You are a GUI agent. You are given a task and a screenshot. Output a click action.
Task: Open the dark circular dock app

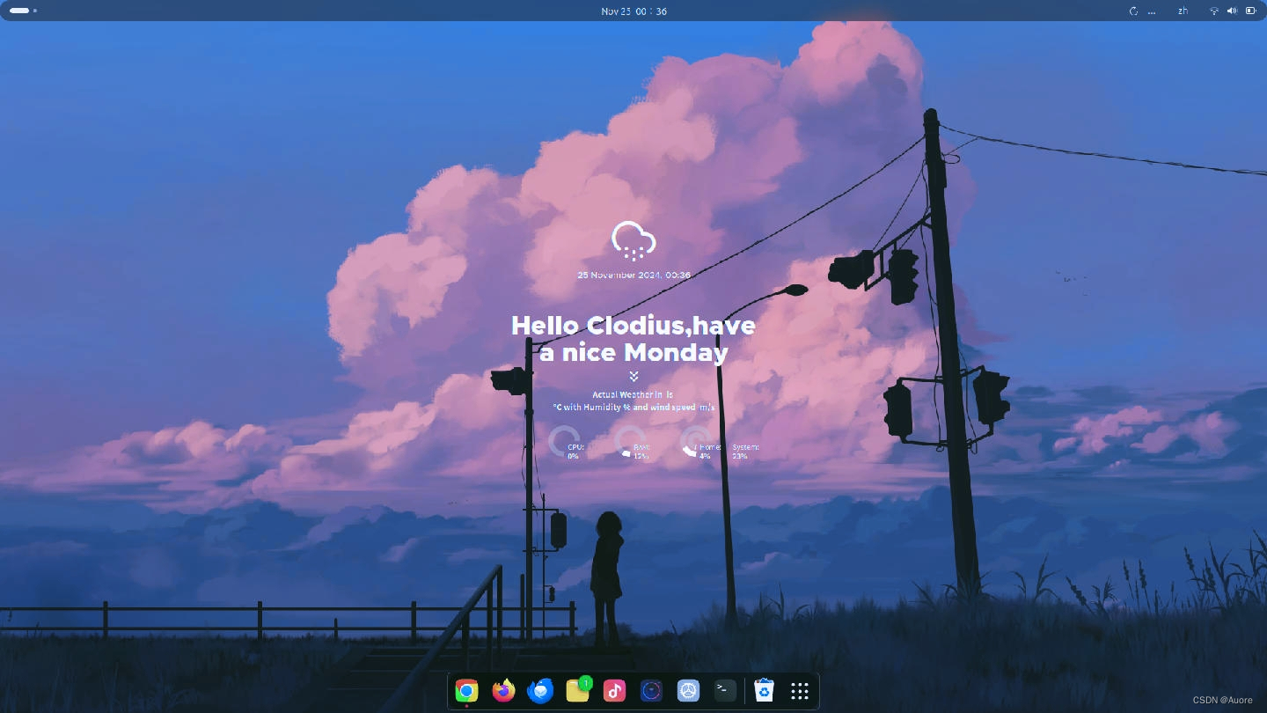(651, 691)
